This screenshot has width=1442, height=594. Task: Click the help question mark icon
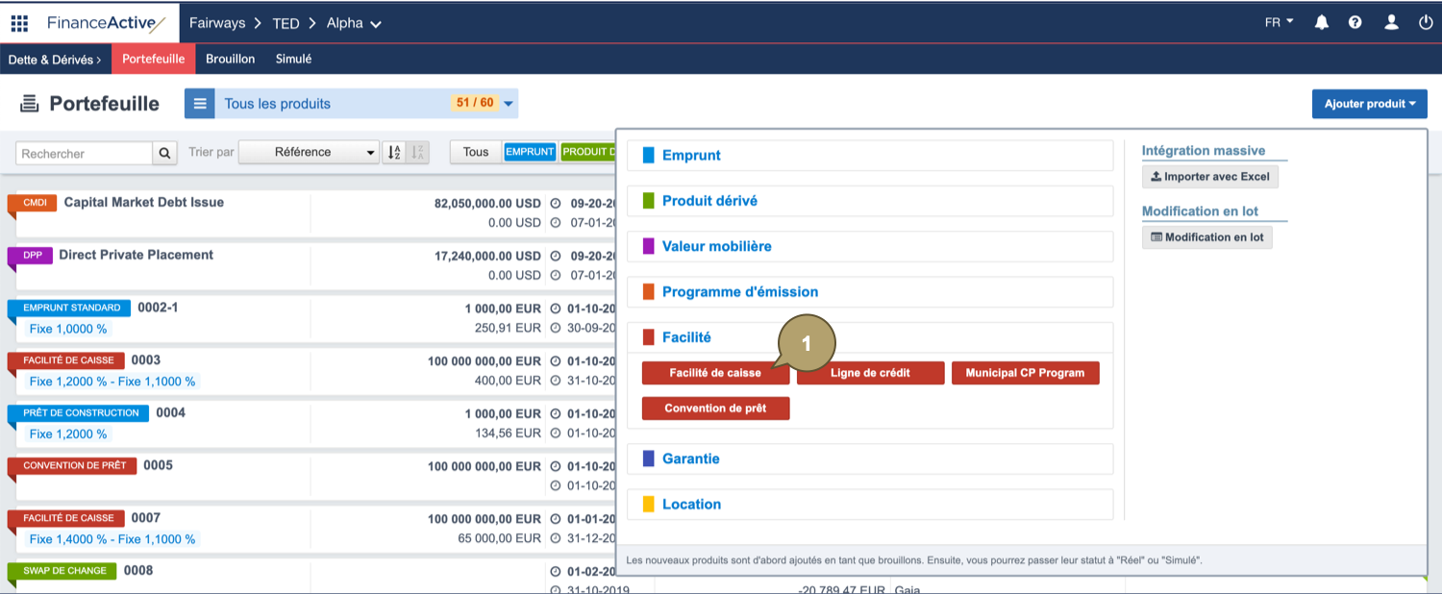click(1355, 20)
